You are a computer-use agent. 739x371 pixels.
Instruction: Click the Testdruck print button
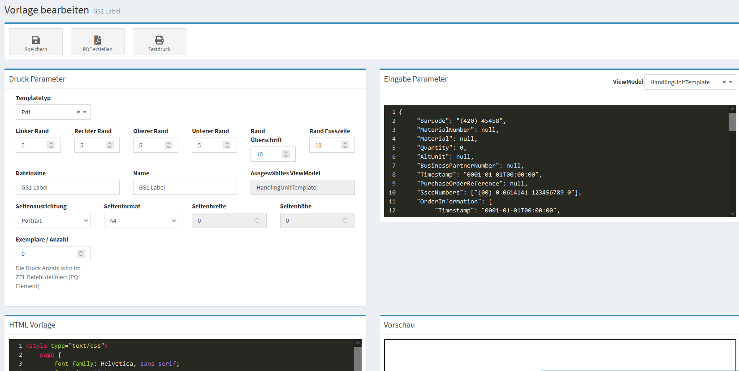(160, 42)
